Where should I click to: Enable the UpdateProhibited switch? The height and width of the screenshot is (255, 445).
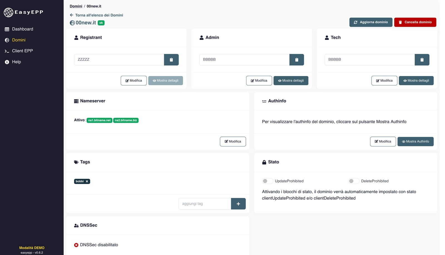(267, 181)
